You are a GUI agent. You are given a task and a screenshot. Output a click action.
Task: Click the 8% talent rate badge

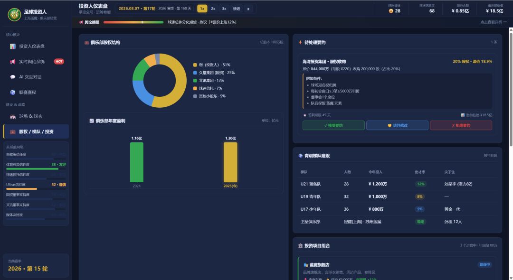tap(419, 196)
